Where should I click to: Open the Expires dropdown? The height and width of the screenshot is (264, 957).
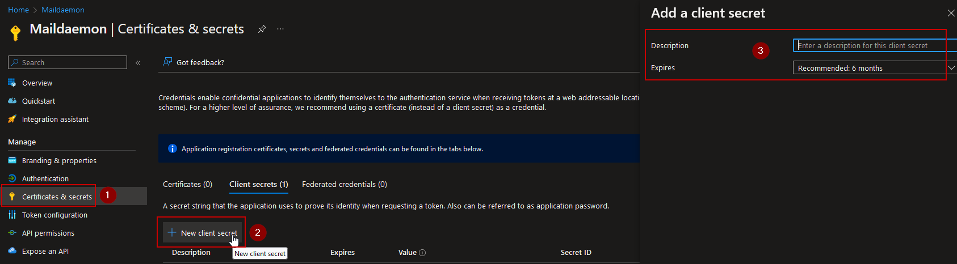point(875,68)
